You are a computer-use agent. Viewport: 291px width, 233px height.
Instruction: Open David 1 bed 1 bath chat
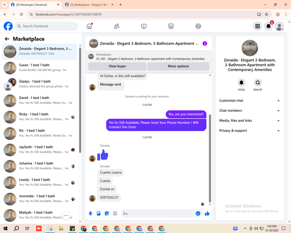point(40,101)
